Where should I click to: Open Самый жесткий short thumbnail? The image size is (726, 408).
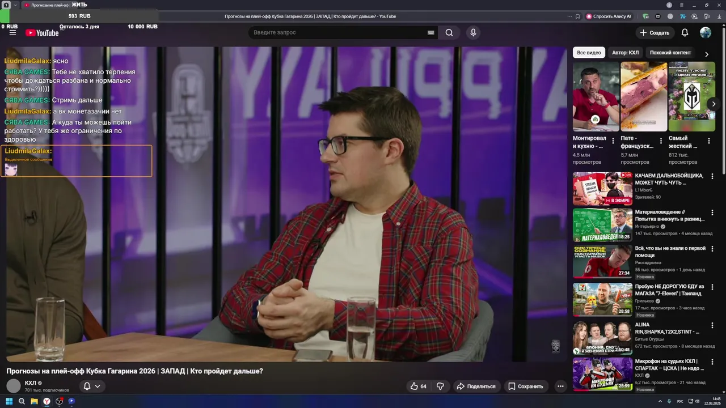(691, 96)
